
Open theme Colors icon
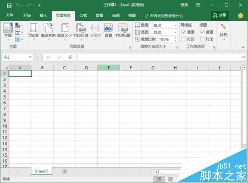[x=18, y=25]
